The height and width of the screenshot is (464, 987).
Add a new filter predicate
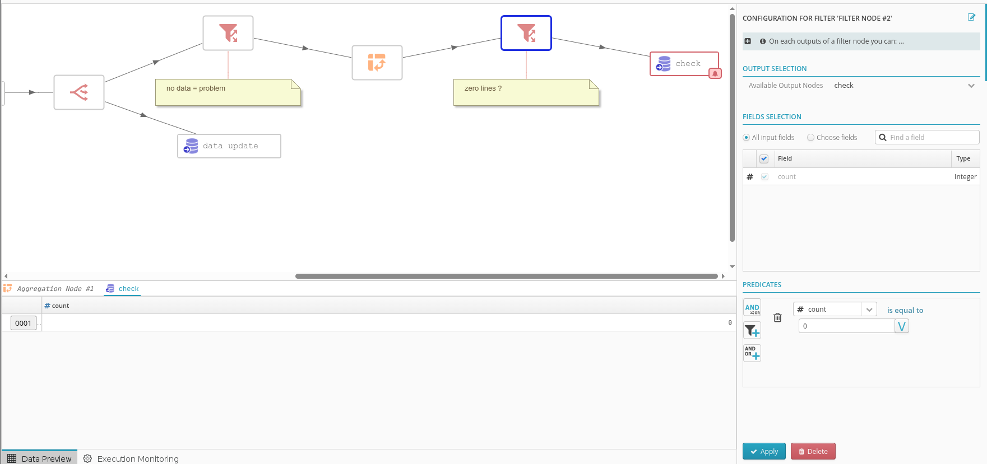[x=752, y=330]
